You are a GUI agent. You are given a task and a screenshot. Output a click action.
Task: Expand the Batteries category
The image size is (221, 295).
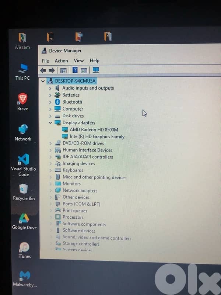click(x=50, y=95)
